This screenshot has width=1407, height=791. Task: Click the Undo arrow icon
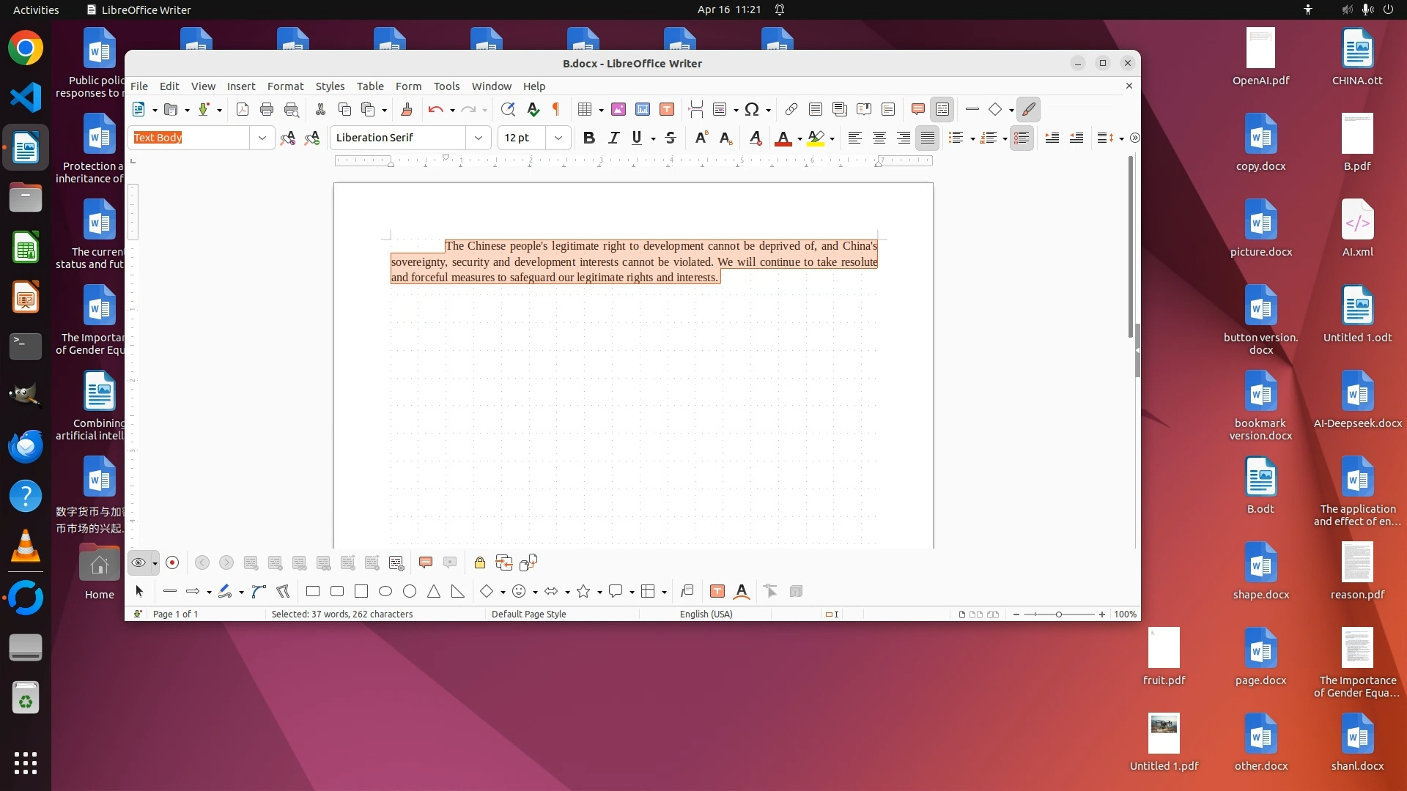coord(435,110)
